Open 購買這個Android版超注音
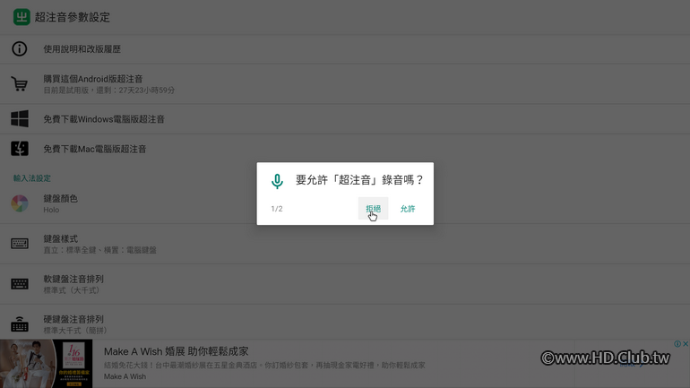The width and height of the screenshot is (690, 388). coord(345,84)
